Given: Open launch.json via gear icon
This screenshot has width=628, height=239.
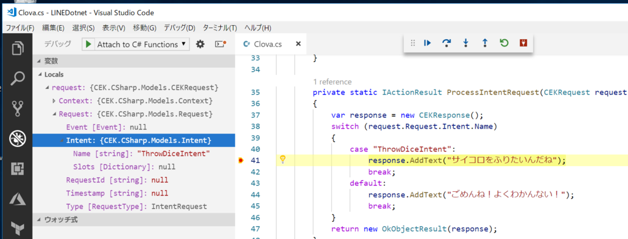Looking at the screenshot, I should [201, 44].
